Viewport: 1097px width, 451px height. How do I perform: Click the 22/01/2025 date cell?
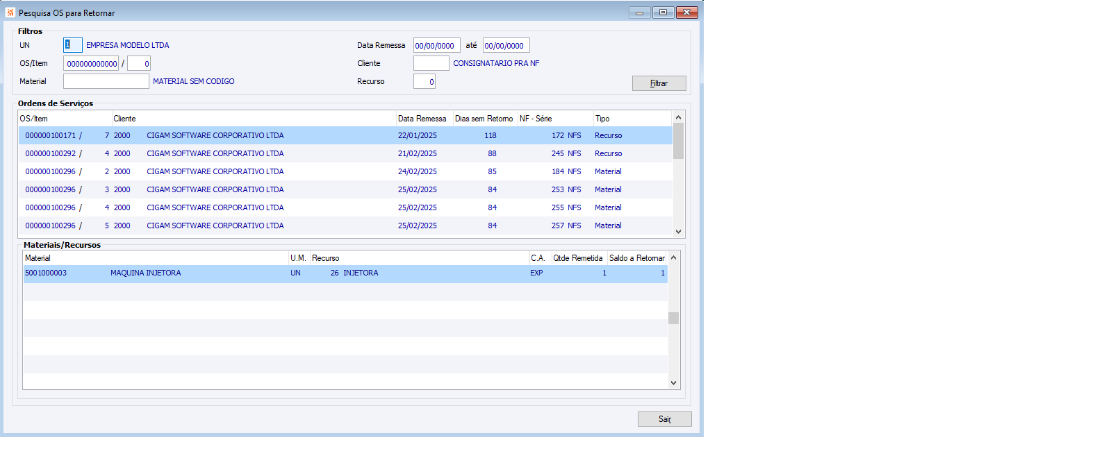418,135
